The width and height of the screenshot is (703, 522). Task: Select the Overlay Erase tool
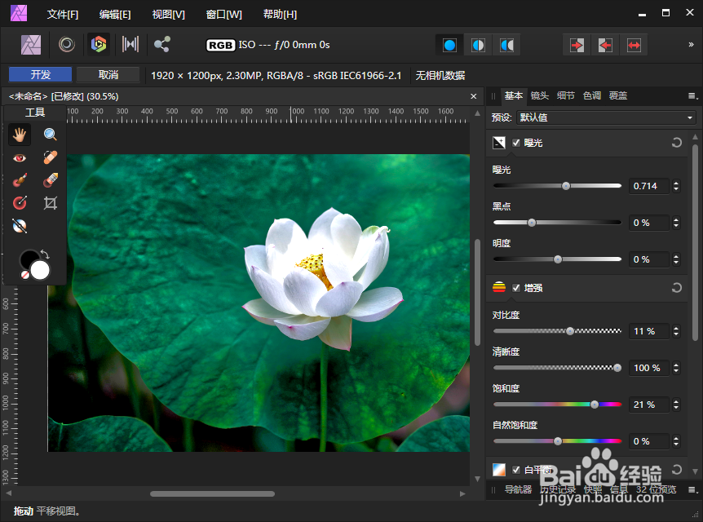(x=50, y=180)
